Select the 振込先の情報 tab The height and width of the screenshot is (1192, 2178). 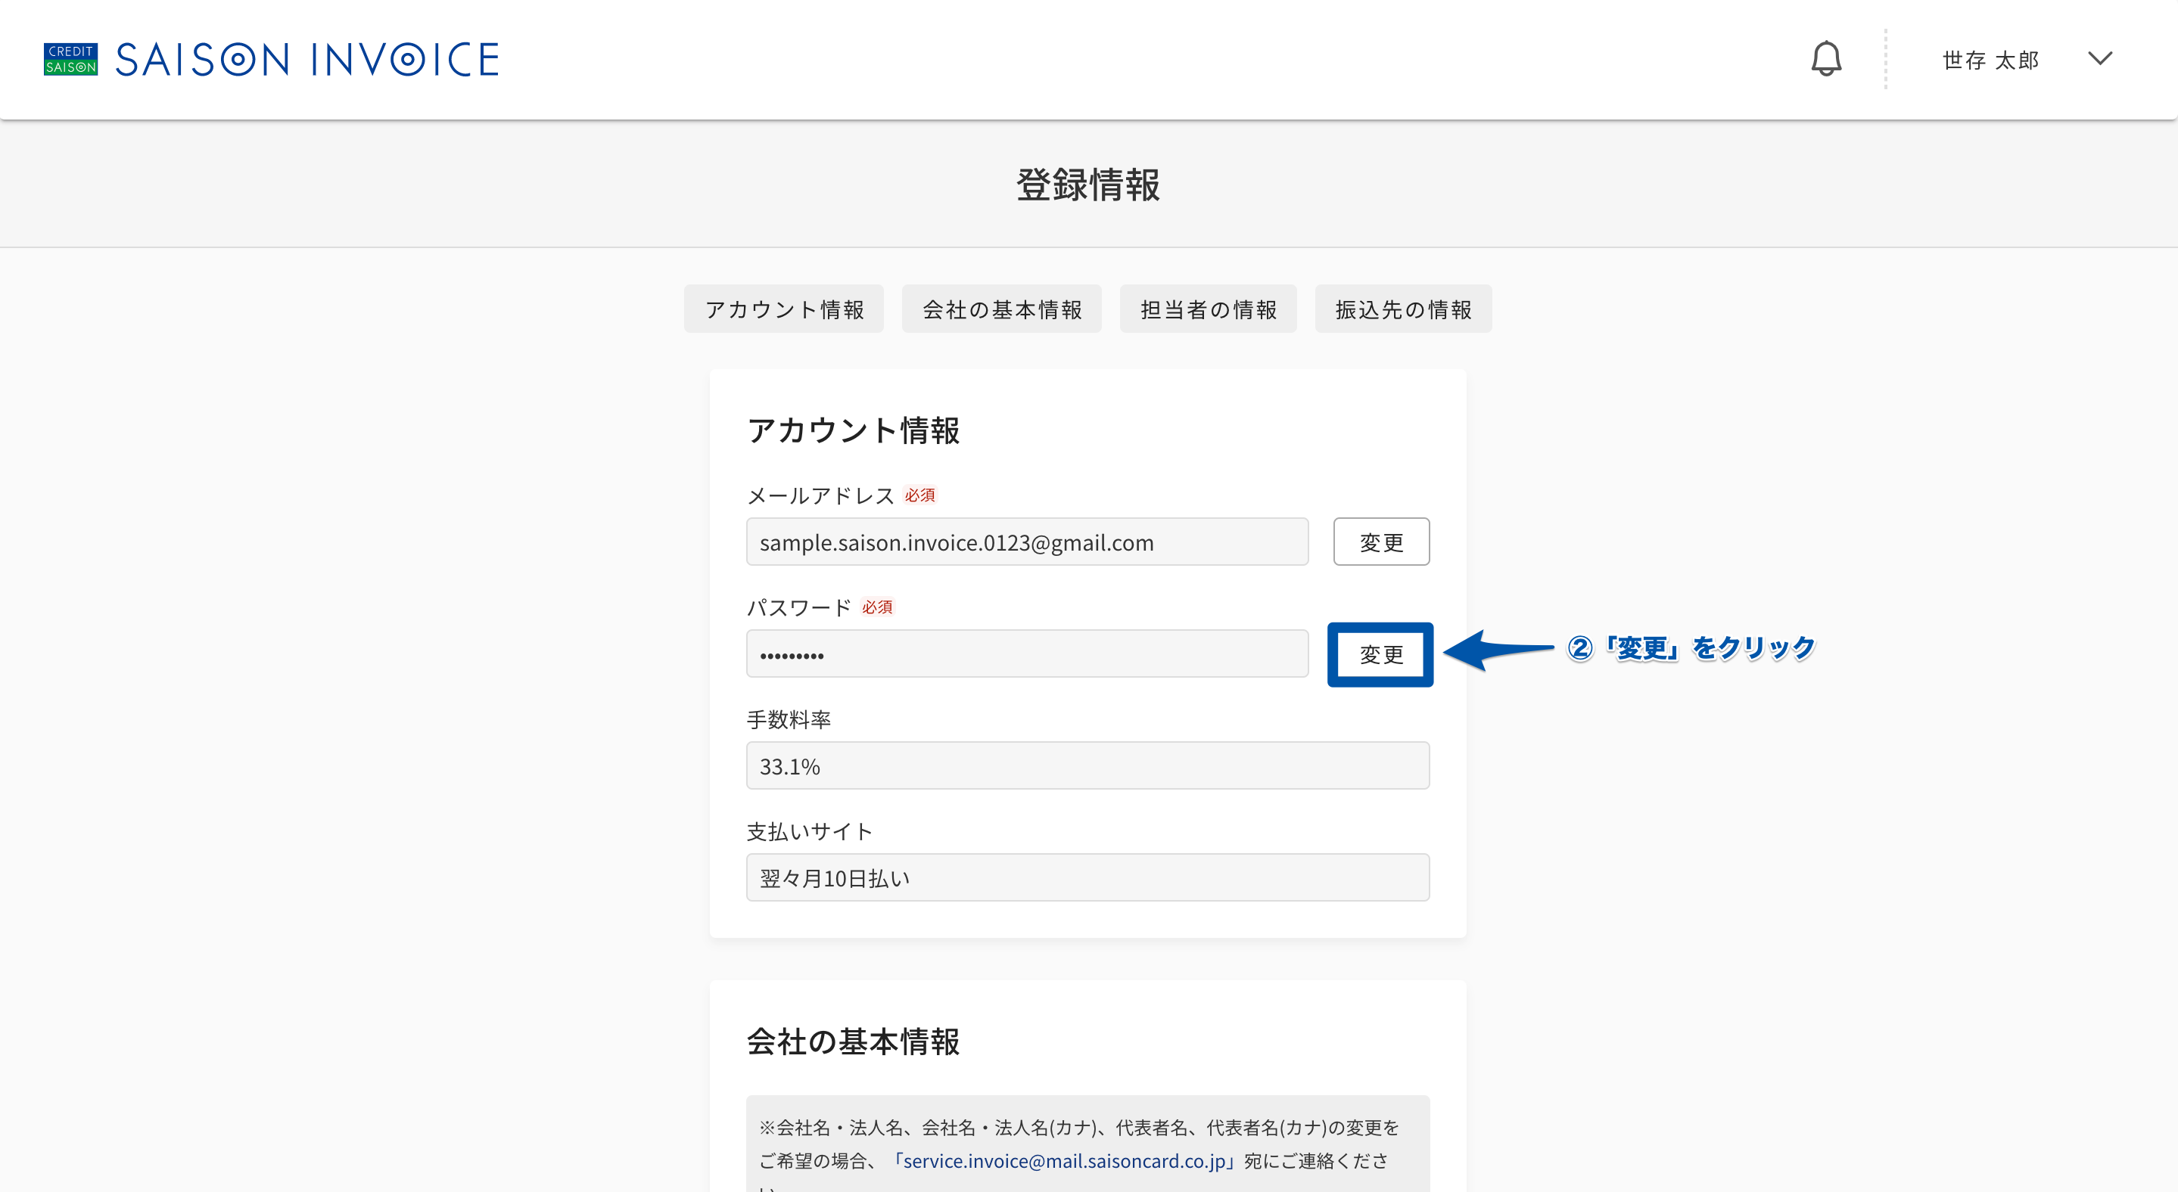click(1404, 309)
